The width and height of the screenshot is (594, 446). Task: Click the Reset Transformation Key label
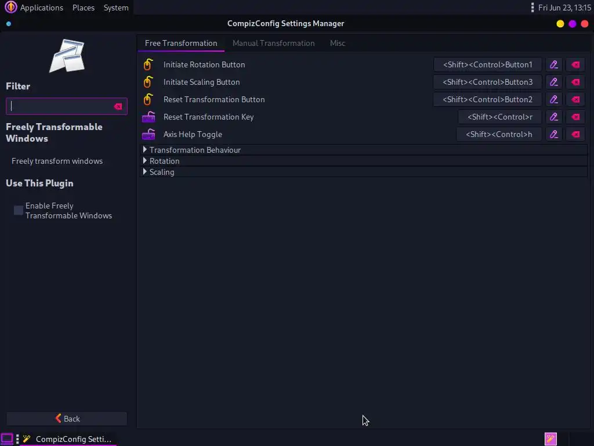click(208, 117)
